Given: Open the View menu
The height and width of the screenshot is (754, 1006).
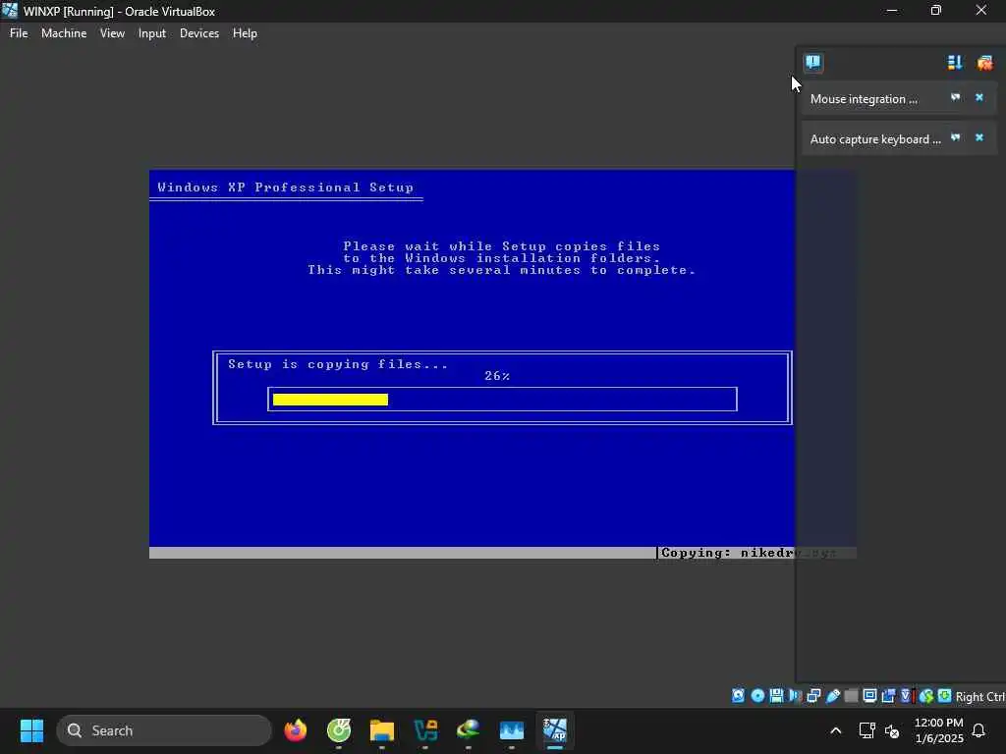Looking at the screenshot, I should 112,33.
